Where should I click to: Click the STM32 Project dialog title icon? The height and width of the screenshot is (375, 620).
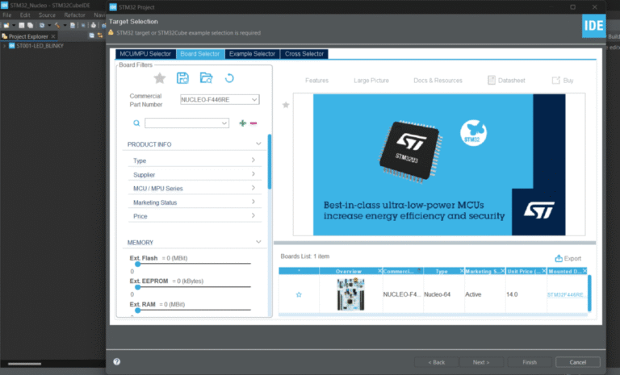[113, 7]
